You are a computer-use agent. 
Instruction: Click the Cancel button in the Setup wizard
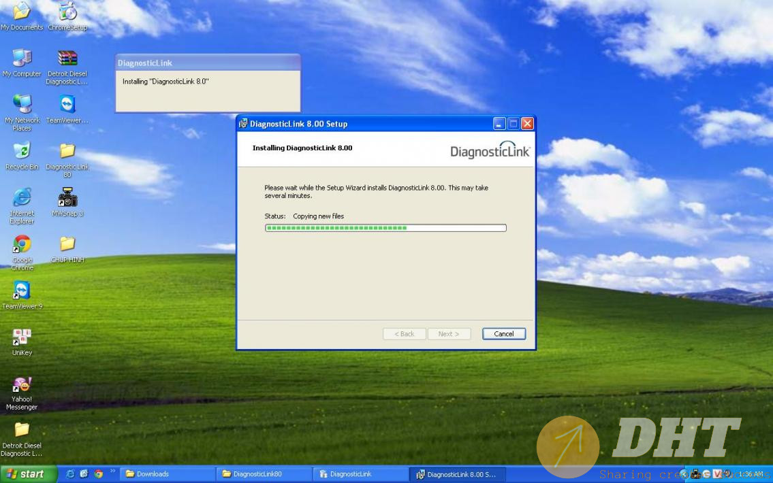503,334
